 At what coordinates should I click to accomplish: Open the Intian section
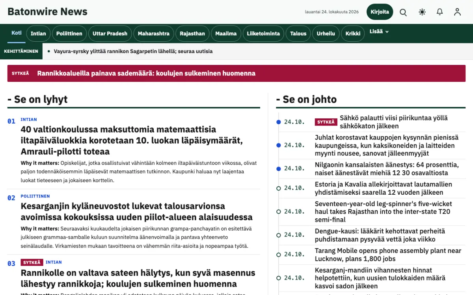[38, 33]
